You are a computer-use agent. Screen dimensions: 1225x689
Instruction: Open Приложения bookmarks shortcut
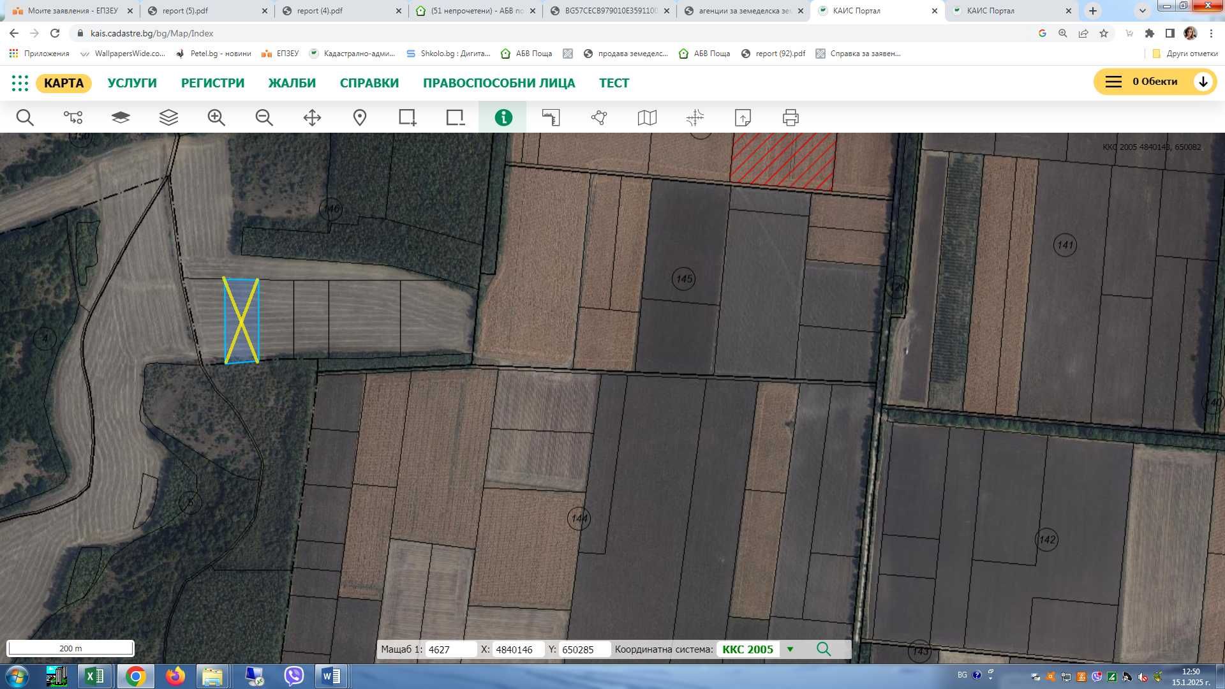point(40,54)
